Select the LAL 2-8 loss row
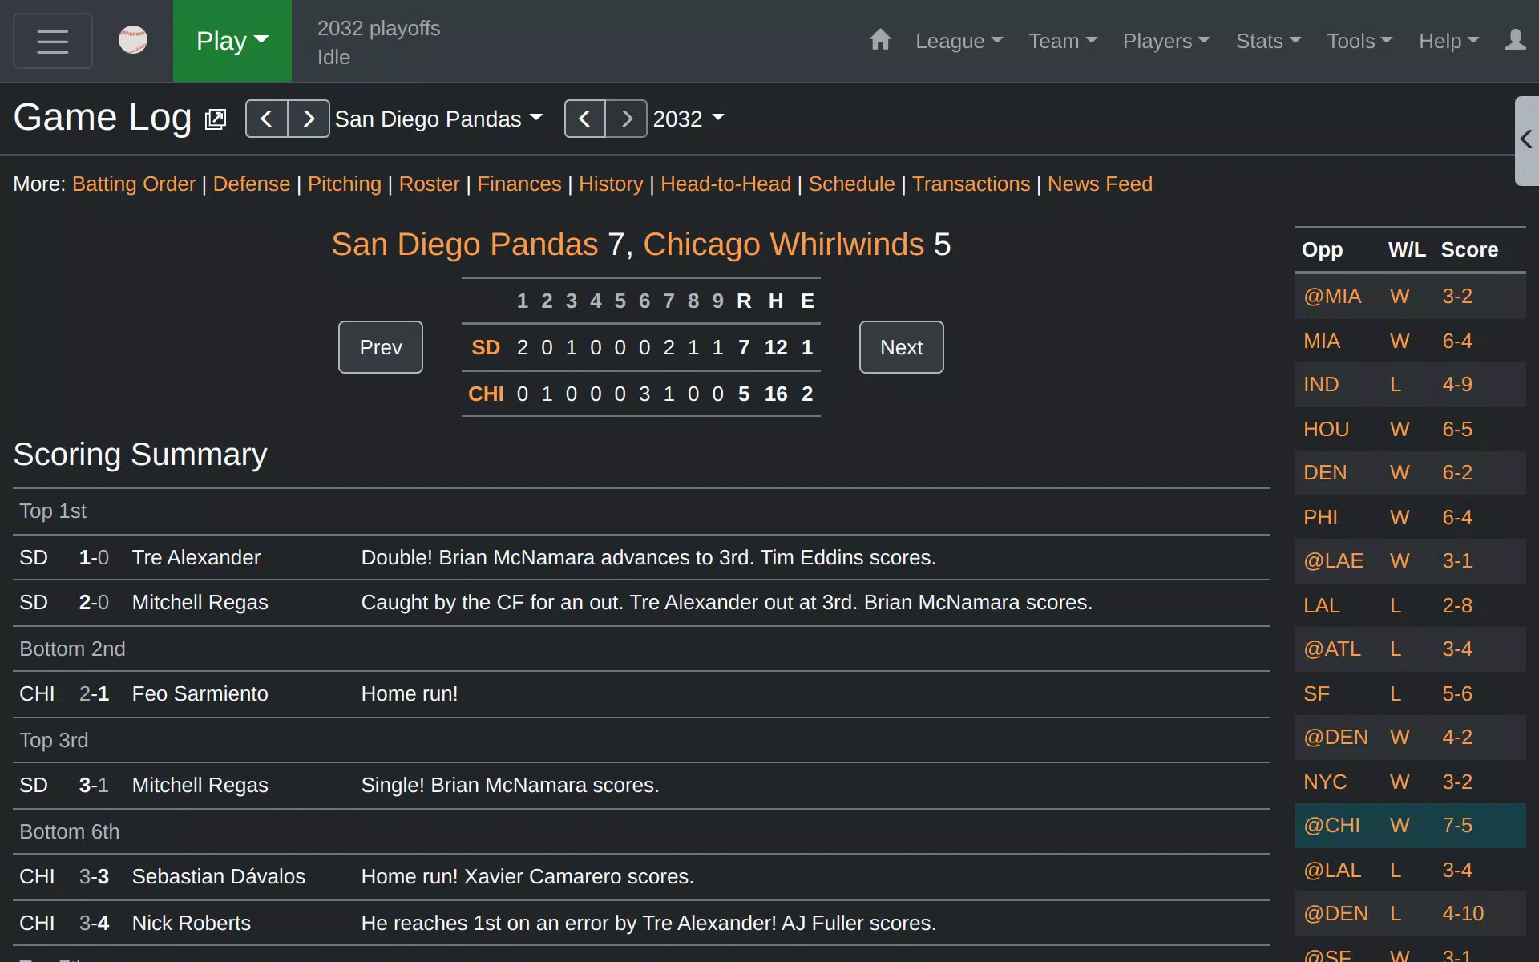 tap(1411, 605)
